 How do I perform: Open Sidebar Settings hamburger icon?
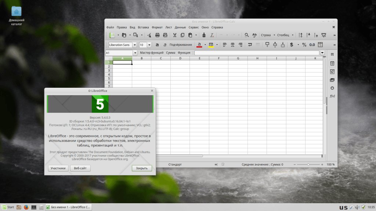[x=332, y=55]
